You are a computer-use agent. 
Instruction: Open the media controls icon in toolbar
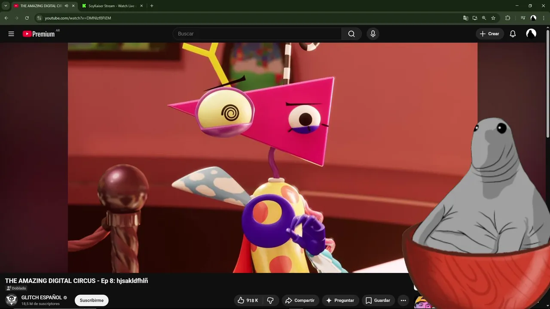coord(523,18)
